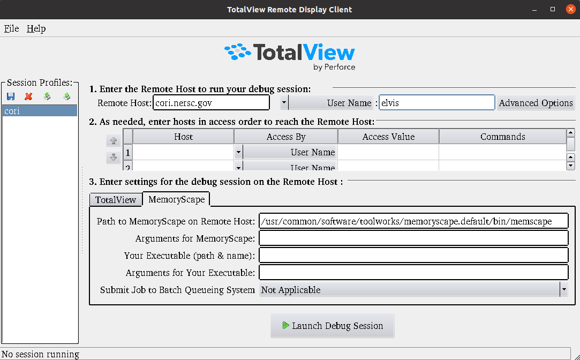Import a session profile file
This screenshot has height=360, width=580.
tap(47, 96)
